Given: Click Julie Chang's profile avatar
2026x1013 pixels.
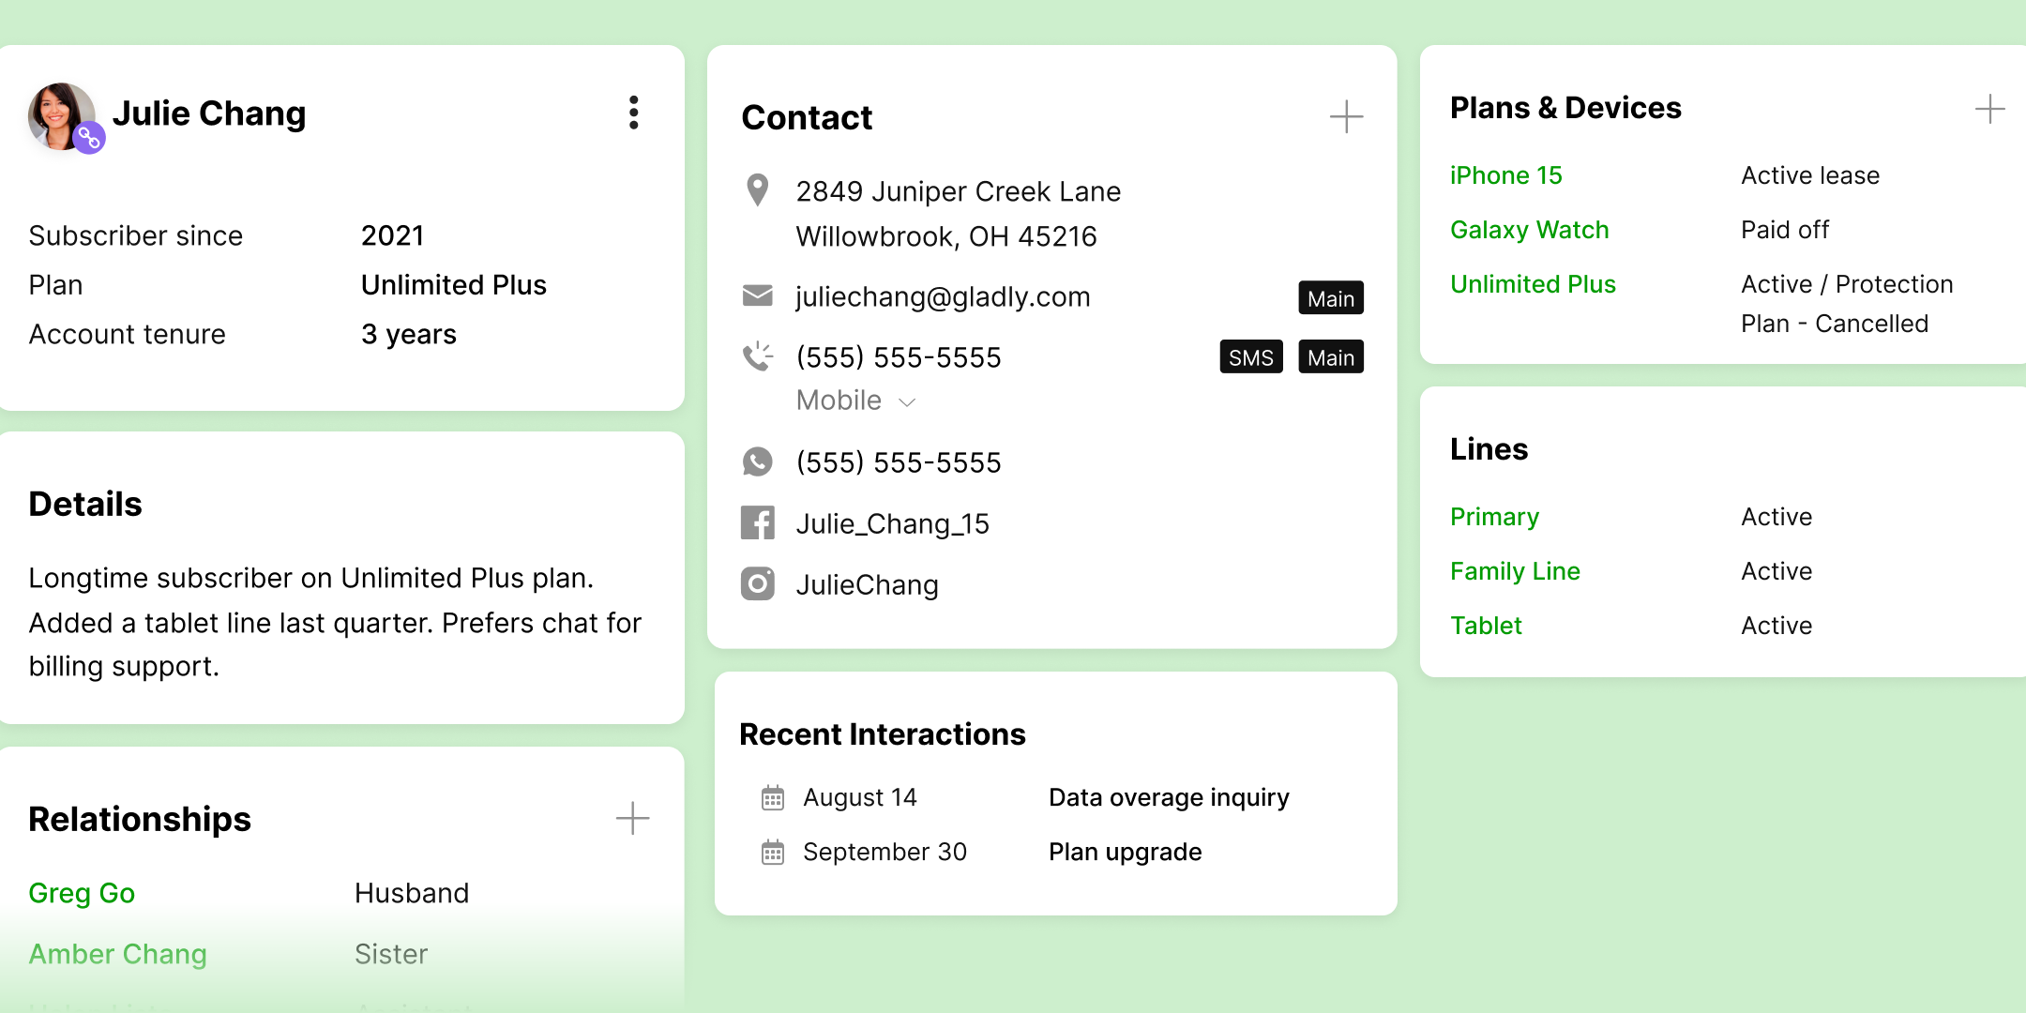Looking at the screenshot, I should coord(62,116).
